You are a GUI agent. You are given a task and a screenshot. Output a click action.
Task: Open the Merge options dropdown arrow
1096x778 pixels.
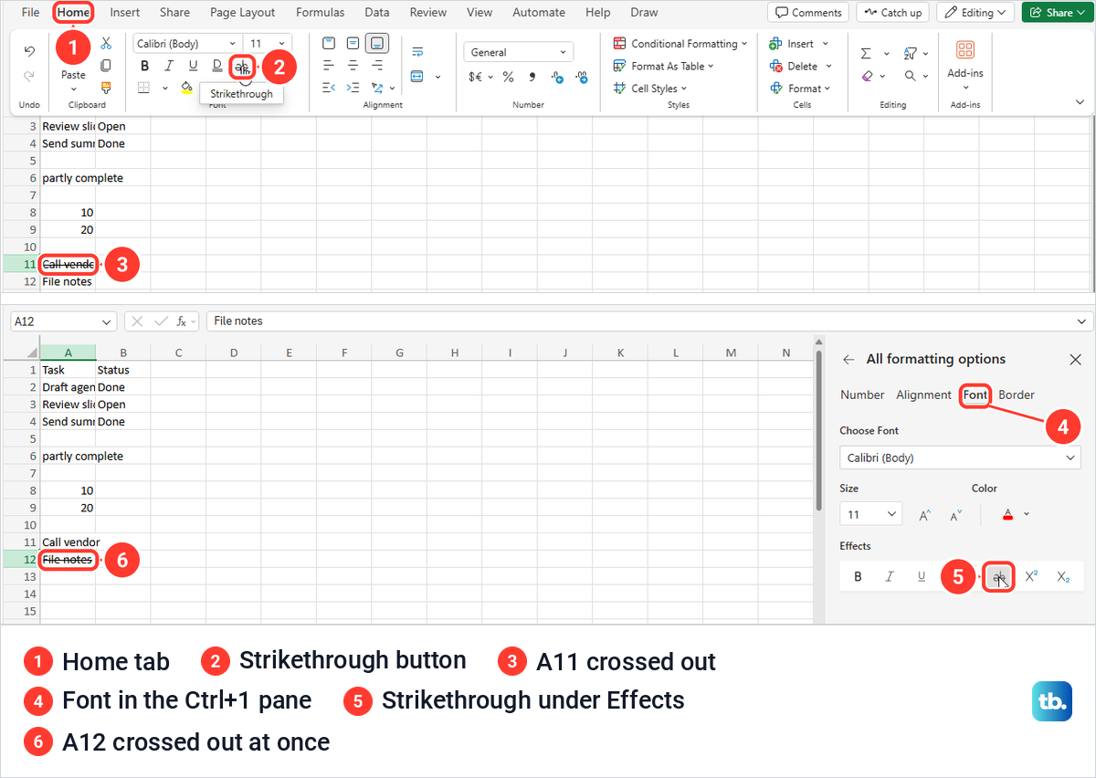click(x=437, y=78)
